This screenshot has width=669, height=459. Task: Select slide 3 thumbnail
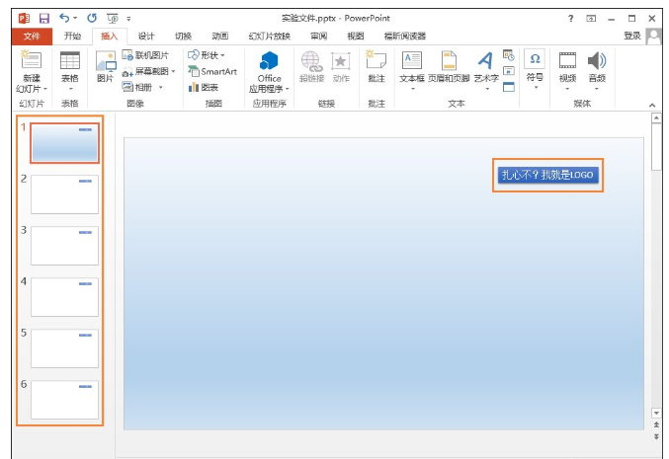point(65,246)
